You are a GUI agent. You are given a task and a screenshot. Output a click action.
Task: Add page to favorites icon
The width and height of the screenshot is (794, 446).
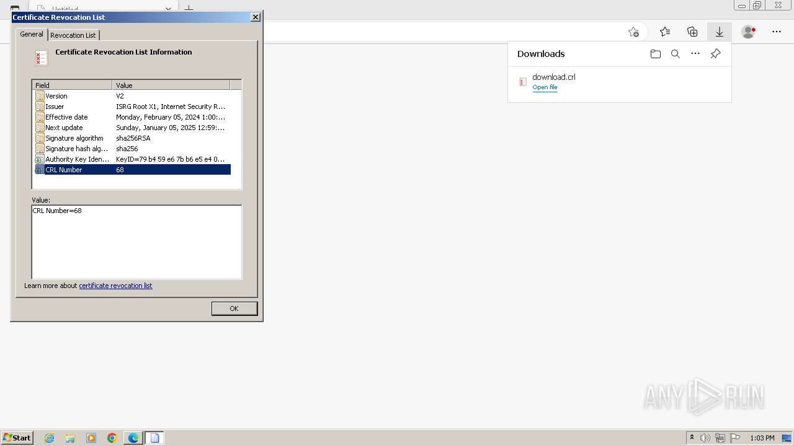(x=633, y=32)
